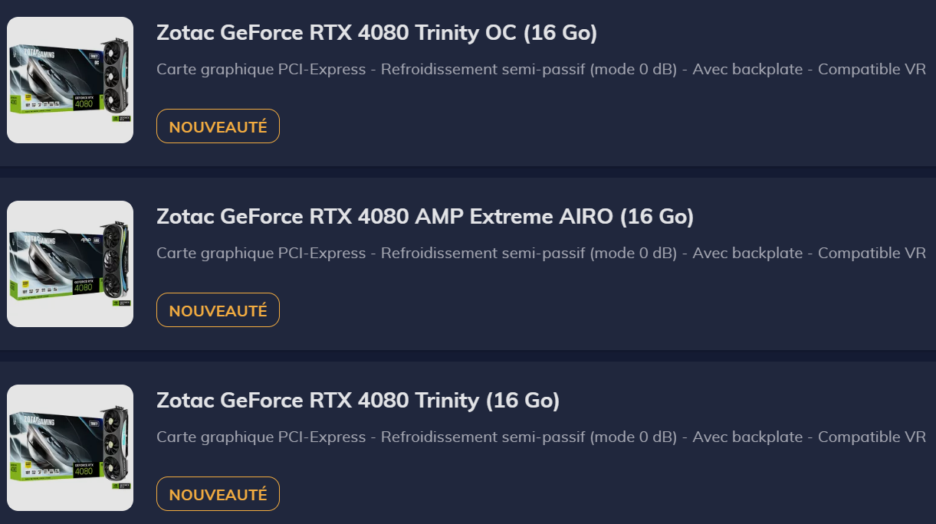Click 'Avec backplate' text in the Trinity OC description
Image resolution: width=936 pixels, height=524 pixels.
[x=747, y=70]
